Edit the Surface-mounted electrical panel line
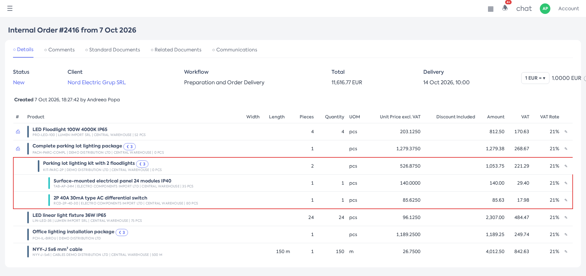Image resolution: width=586 pixels, height=276 pixels. (x=566, y=183)
